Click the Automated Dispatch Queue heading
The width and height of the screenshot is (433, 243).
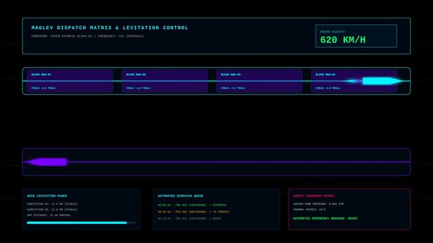click(x=180, y=196)
